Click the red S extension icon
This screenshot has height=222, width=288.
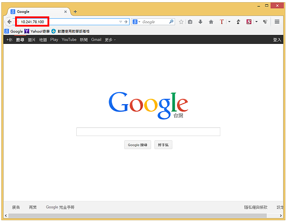point(249,22)
